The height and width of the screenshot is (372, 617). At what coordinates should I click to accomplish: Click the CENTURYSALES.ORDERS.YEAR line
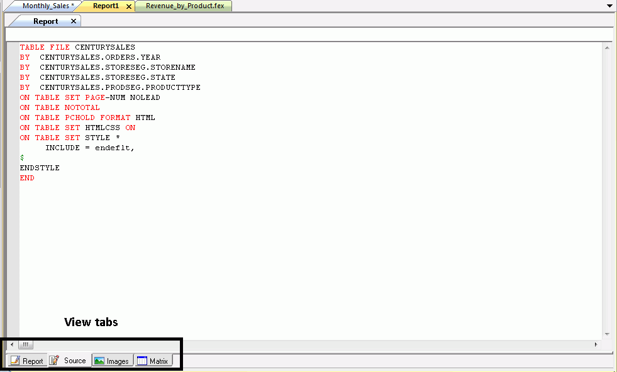pos(90,57)
